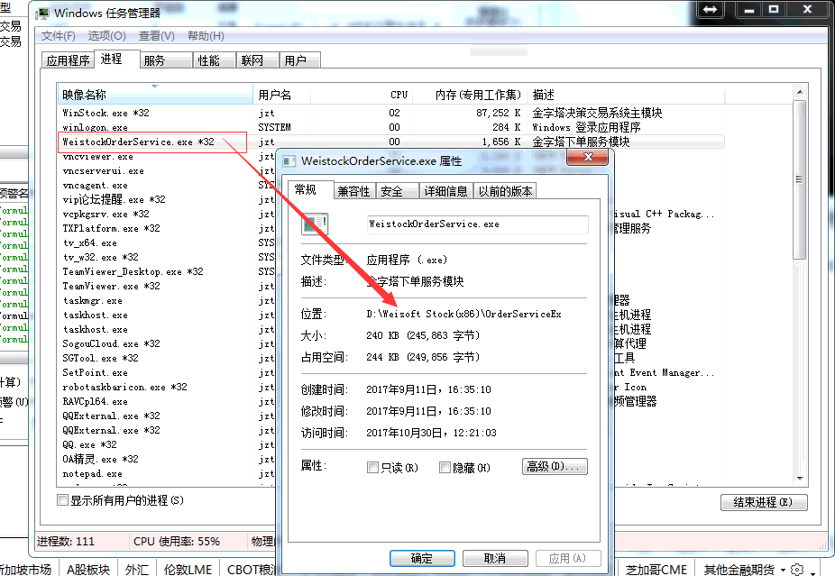Select the SetPoint.exe process
835x576 pixels.
tap(96, 372)
